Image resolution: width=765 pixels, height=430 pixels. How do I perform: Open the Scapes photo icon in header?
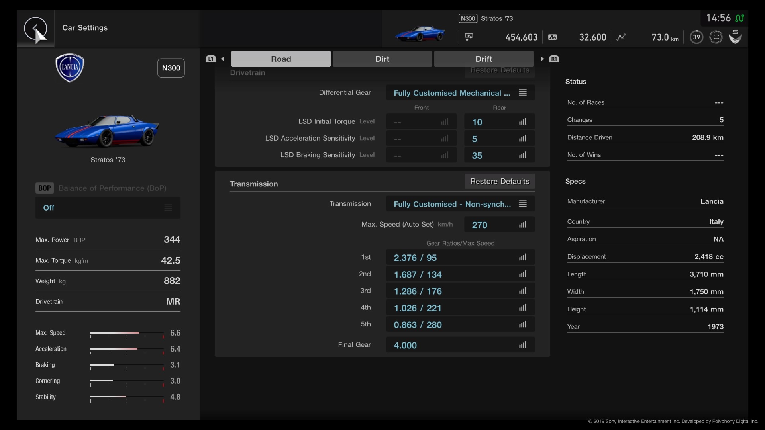[x=469, y=37]
